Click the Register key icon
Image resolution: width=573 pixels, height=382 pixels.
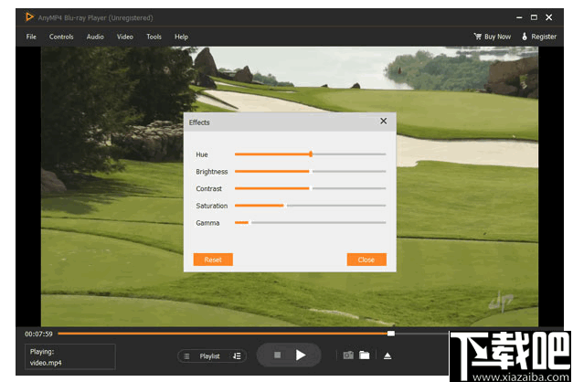click(x=525, y=37)
